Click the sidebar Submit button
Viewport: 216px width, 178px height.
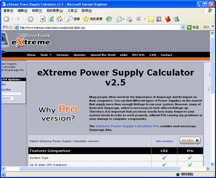[x=8, y=98]
